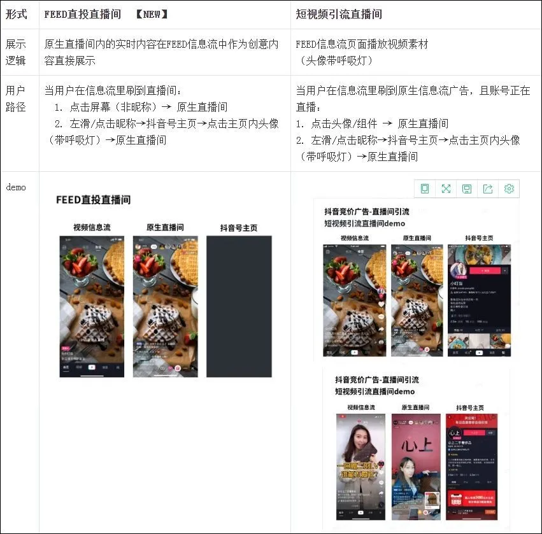This screenshot has height=534, width=542.
Task: Tap the share arrow icon inside the feed mockup
Action: (382, 328)
